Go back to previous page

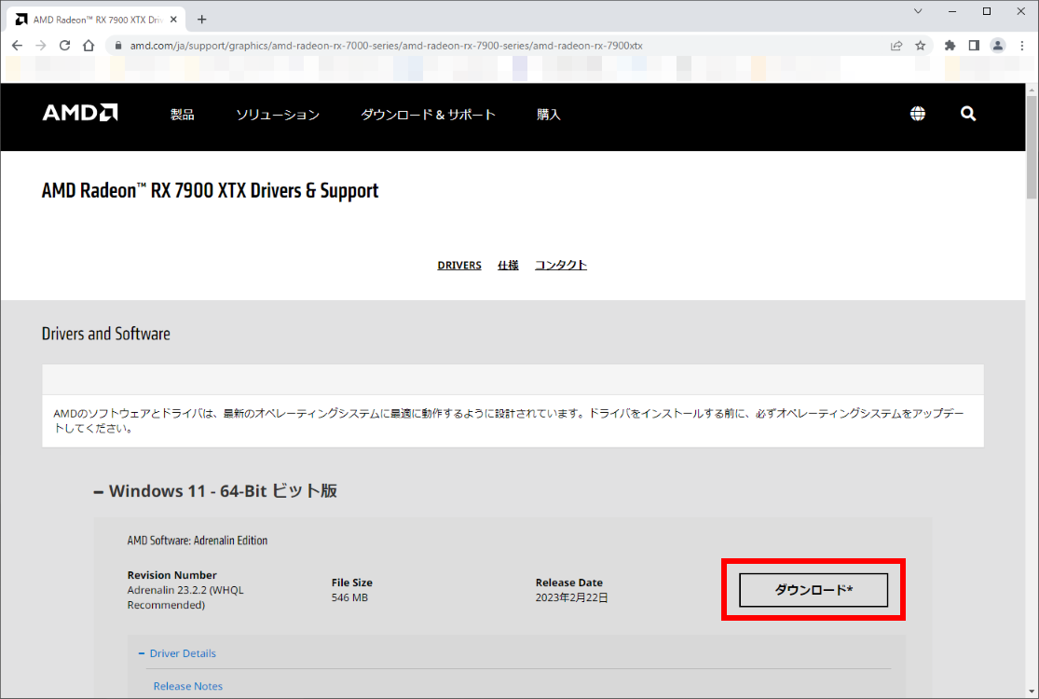[17, 46]
